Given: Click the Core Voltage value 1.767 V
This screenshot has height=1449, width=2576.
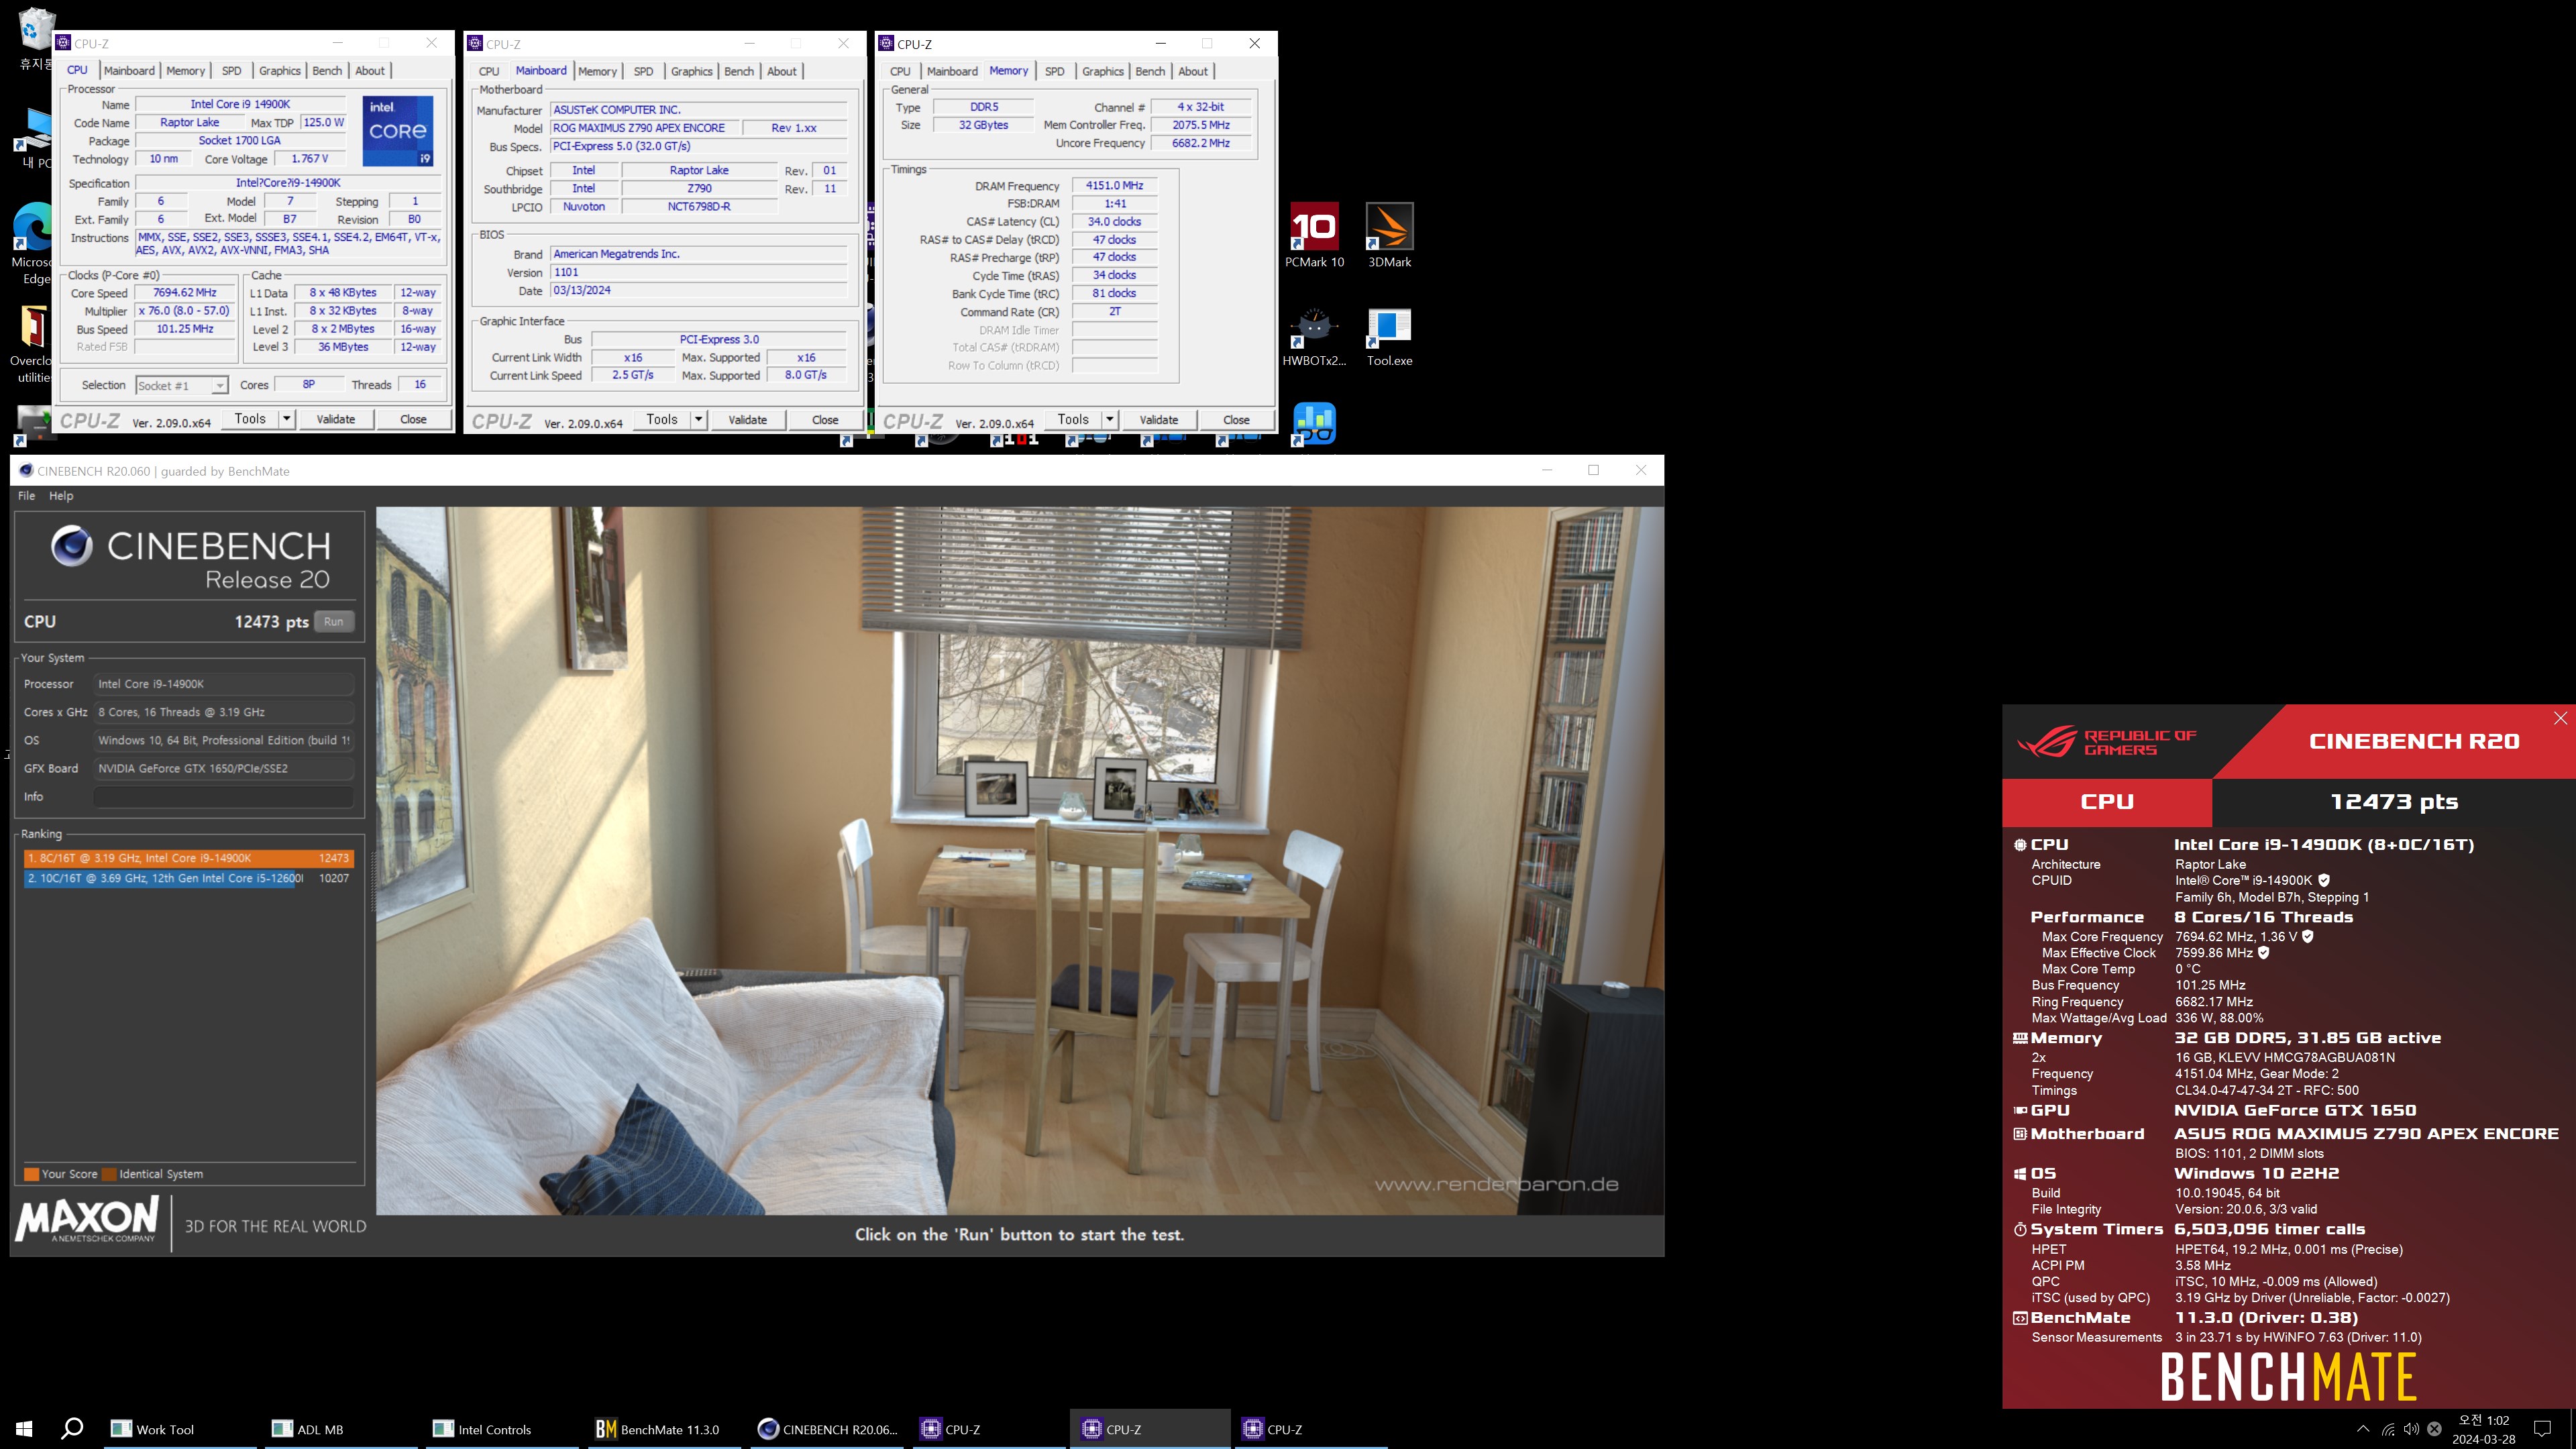Looking at the screenshot, I should click(310, 158).
